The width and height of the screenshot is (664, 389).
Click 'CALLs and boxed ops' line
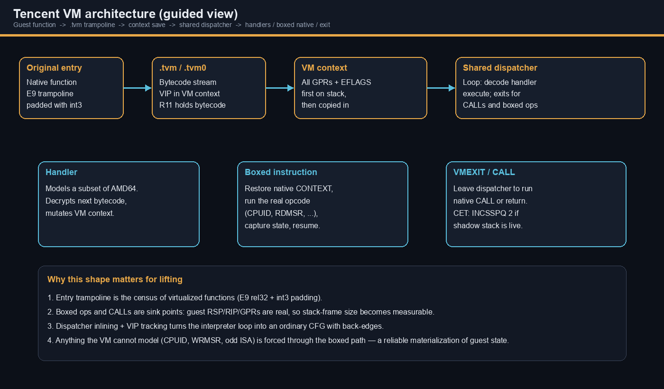point(500,105)
